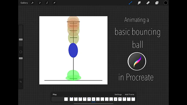
Task: Select the last frame in the timeline
Action: (133, 99)
